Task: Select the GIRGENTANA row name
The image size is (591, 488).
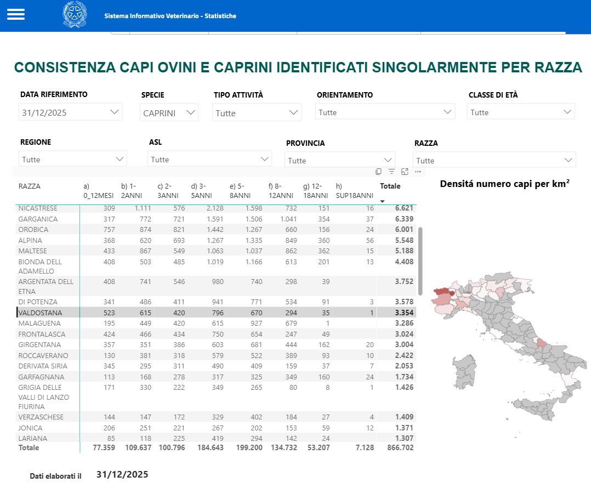Action: coord(39,345)
